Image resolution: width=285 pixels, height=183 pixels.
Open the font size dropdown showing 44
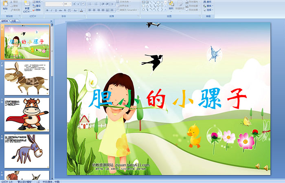coord(68,4)
